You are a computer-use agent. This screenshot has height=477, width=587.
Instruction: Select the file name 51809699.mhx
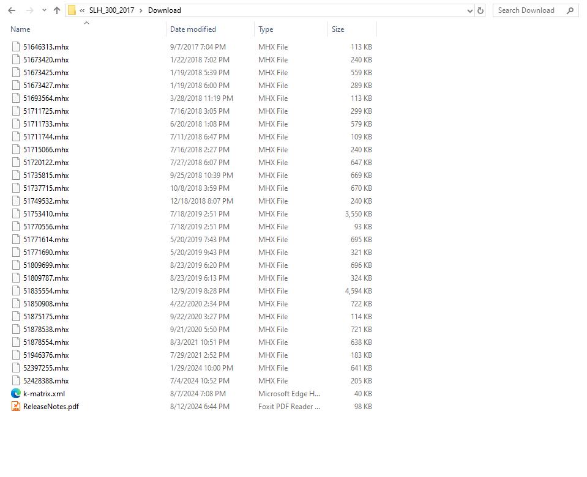[46, 265]
